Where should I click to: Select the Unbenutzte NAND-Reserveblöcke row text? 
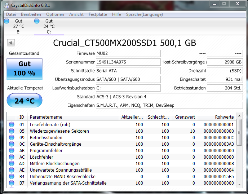(x=63, y=177)
